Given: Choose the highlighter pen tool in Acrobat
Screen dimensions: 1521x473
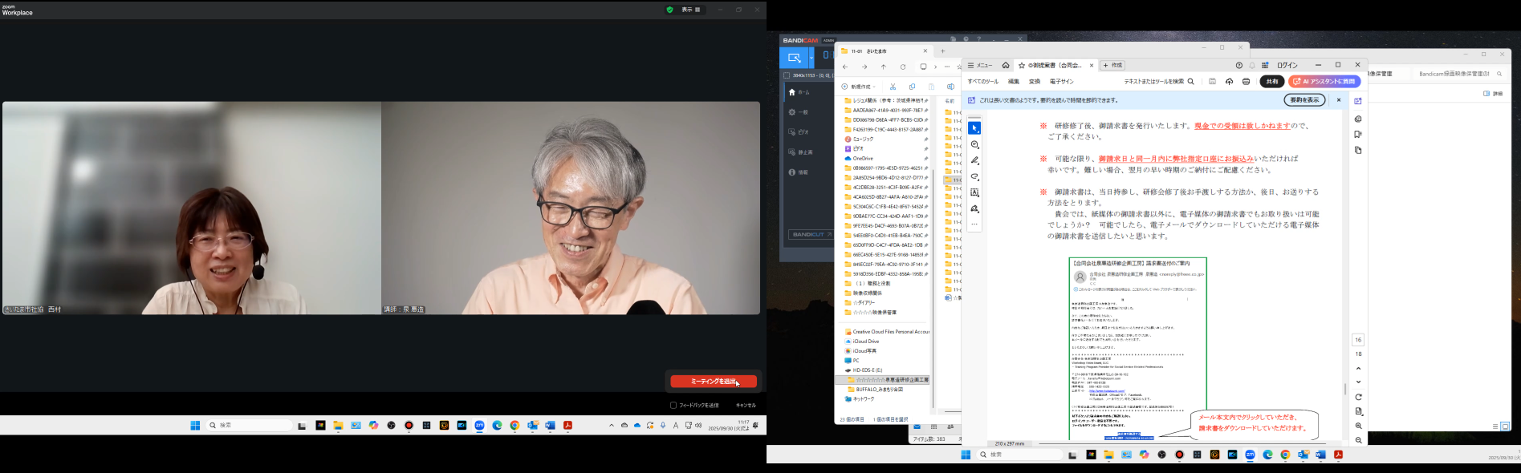Looking at the screenshot, I should click(974, 160).
